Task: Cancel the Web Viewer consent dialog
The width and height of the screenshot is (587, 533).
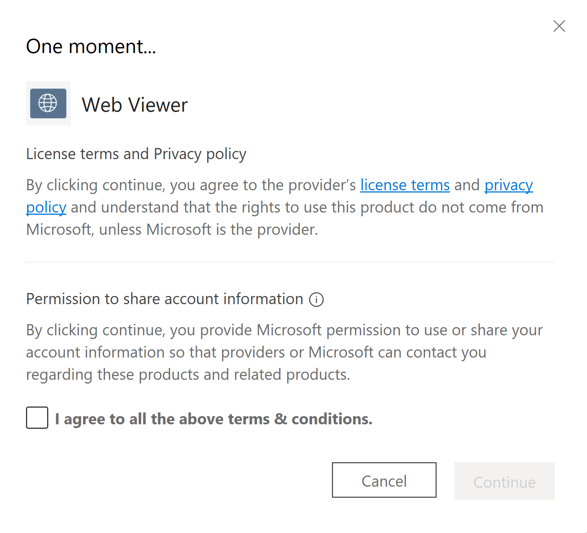Action: pyautogui.click(x=384, y=480)
